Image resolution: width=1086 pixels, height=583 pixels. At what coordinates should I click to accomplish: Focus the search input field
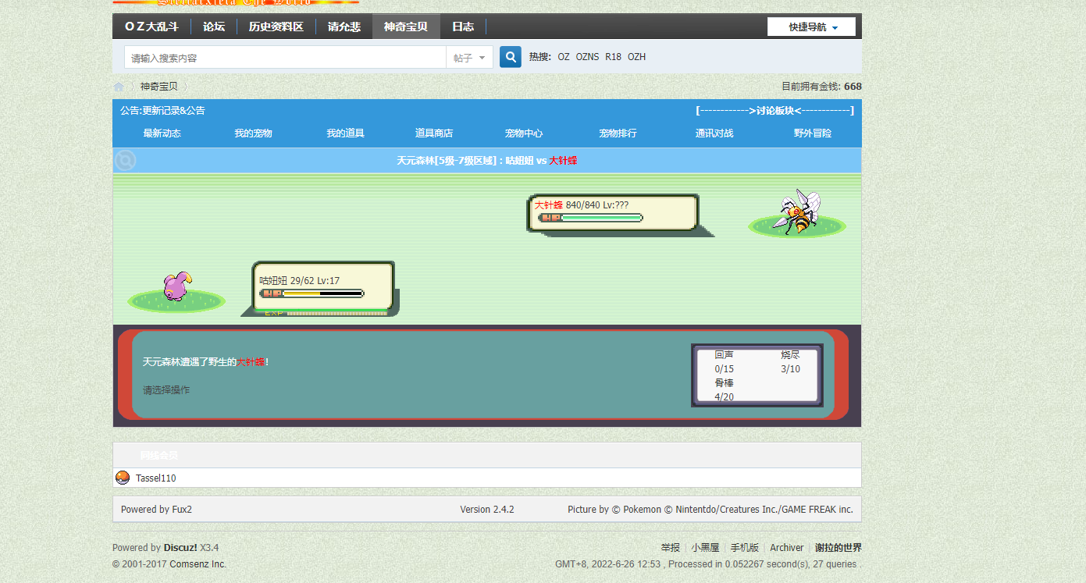pyautogui.click(x=285, y=58)
